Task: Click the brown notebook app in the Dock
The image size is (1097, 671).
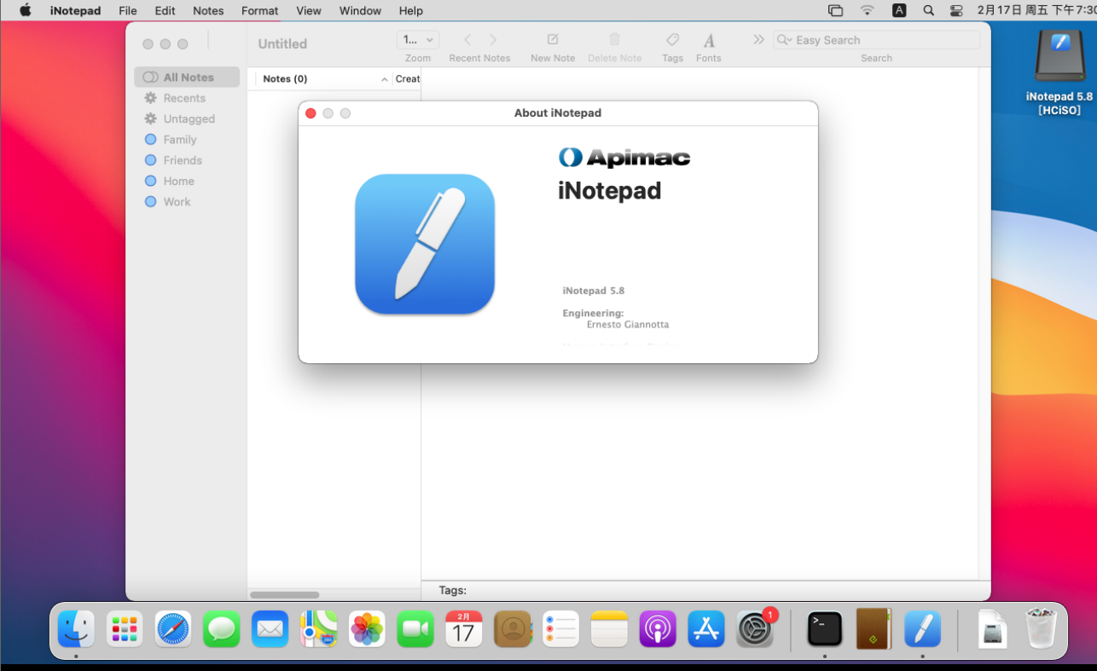Action: click(874, 630)
